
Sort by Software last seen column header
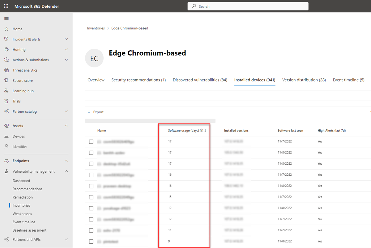click(x=290, y=131)
